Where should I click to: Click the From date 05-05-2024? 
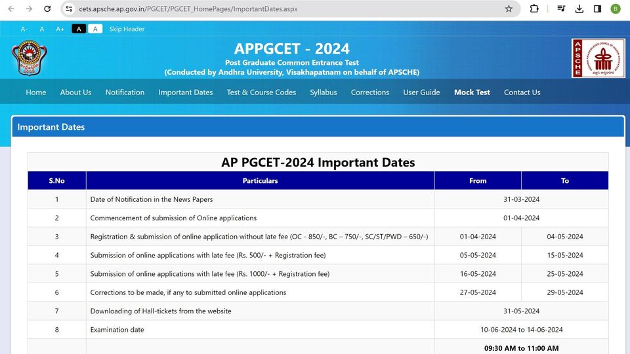tap(478, 255)
